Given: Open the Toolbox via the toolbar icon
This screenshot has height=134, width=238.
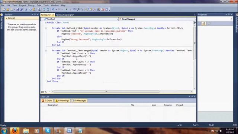Looking at the screenshot, I should [95, 10].
